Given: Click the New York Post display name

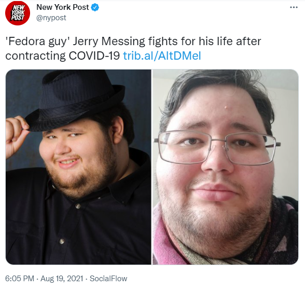Looking at the screenshot, I should click(63, 7).
